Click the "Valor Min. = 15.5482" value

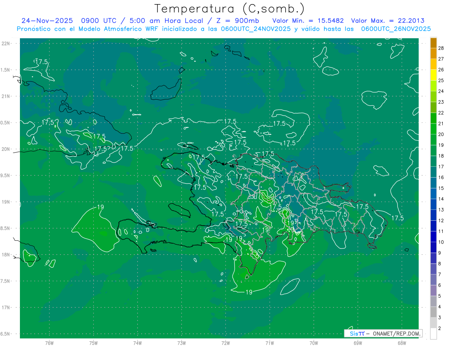[x=308, y=21]
